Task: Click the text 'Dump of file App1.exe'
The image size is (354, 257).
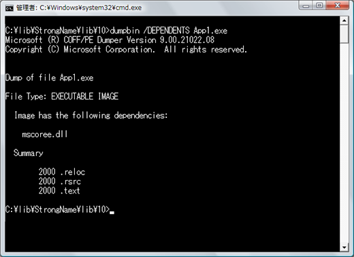Action: [49, 78]
